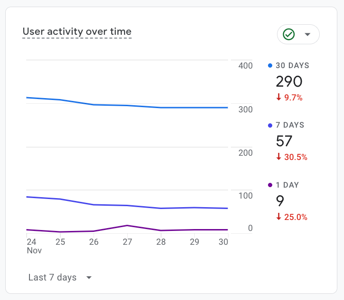Click the 1 DAY line peak on 27
The width and height of the screenshot is (344, 300).
tap(127, 225)
